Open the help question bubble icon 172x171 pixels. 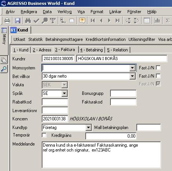tap(82, 21)
